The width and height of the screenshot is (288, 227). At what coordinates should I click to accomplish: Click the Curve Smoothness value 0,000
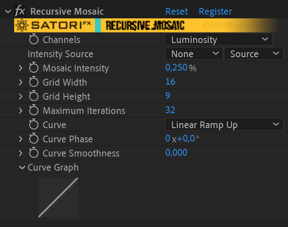(176, 152)
